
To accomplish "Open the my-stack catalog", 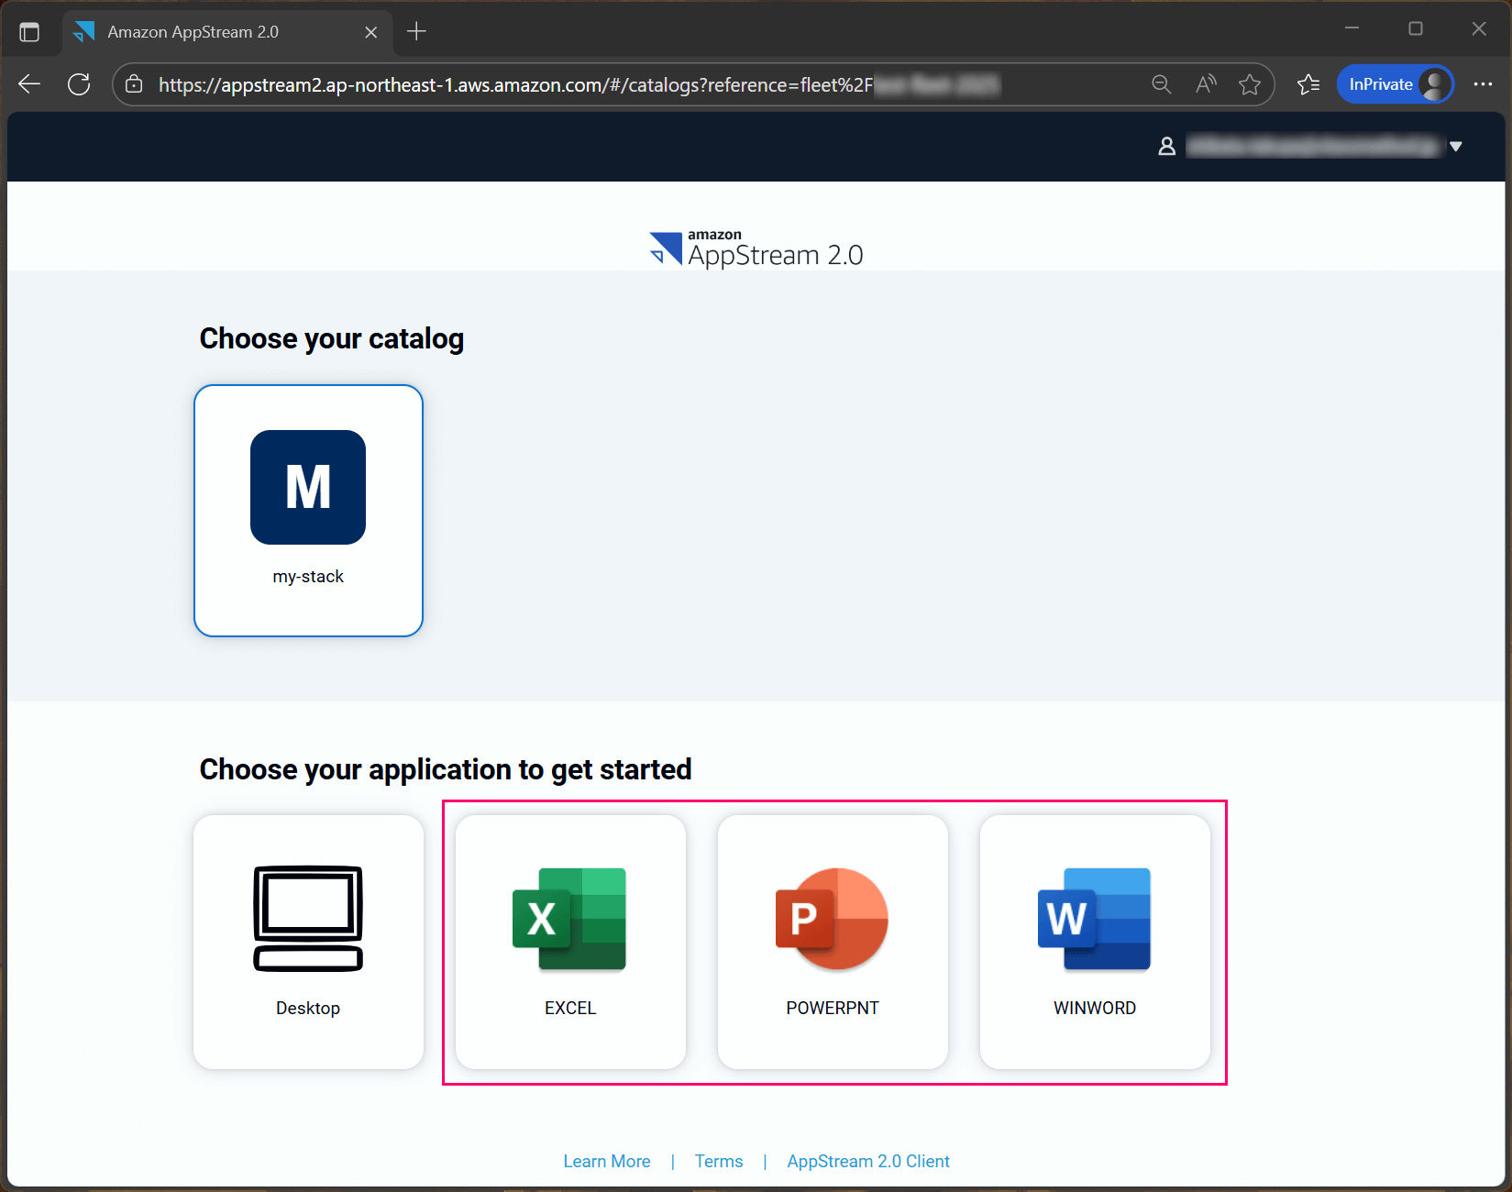I will (x=308, y=510).
